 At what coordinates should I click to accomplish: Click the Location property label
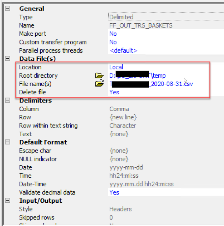tap(30, 67)
